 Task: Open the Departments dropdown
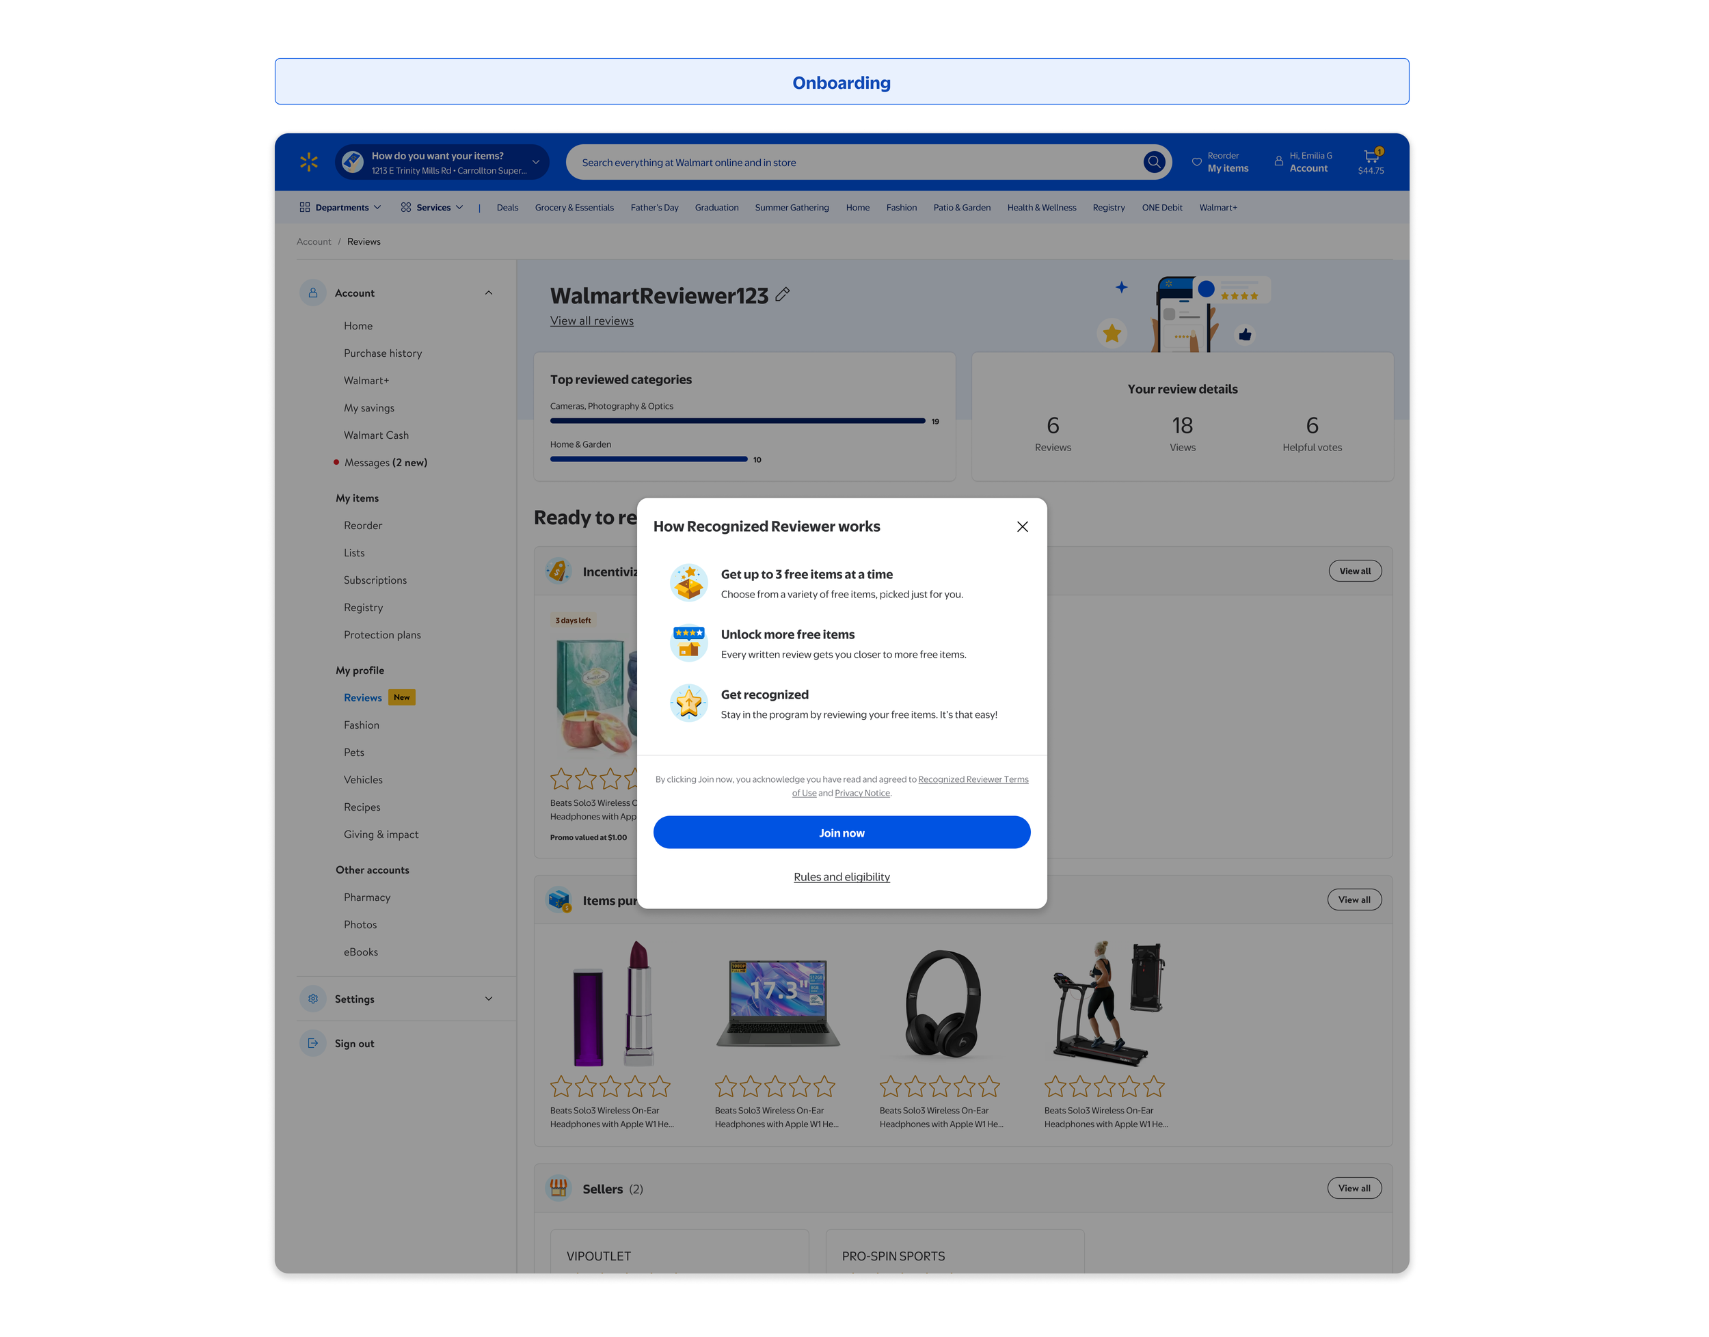tap(340, 207)
